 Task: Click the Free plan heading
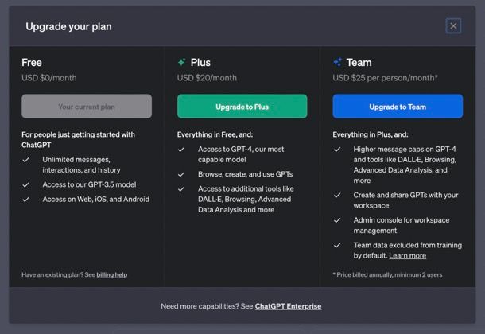tap(32, 63)
